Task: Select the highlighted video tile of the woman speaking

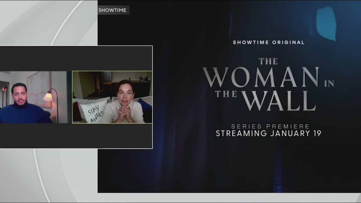Action: [x=112, y=97]
